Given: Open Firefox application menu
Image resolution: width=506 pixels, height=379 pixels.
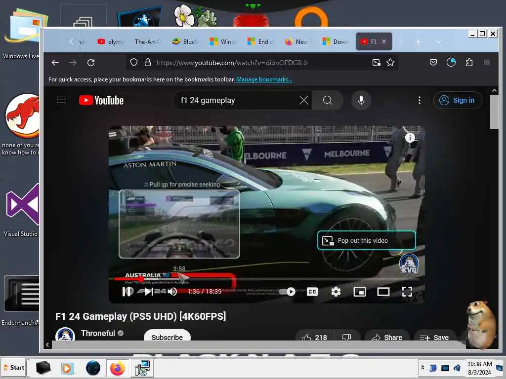Looking at the screenshot, I should [487, 62].
